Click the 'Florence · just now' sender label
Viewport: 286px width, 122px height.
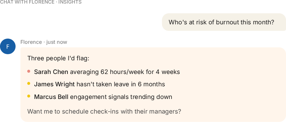(x=44, y=42)
